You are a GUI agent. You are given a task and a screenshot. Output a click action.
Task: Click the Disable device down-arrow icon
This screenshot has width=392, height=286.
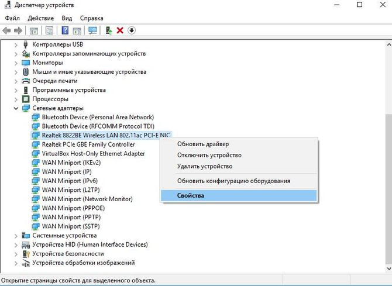click(132, 30)
